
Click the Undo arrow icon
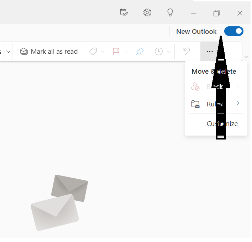(187, 51)
